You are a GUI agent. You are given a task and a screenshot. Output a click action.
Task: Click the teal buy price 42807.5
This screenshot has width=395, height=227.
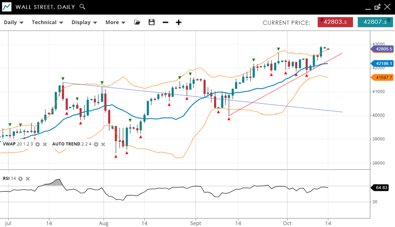pos(375,22)
